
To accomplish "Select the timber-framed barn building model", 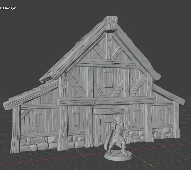I will click(x=94, y=84).
